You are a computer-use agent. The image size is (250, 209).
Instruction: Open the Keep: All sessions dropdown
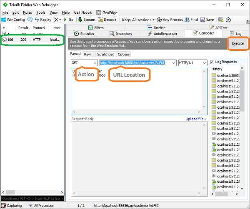click(138, 20)
